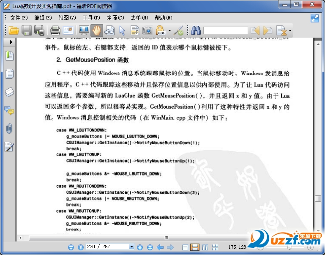This screenshot has height=255, width=325.
Task: Click the monitor full-screen view icon
Action: pyautogui.click(x=84, y=31)
